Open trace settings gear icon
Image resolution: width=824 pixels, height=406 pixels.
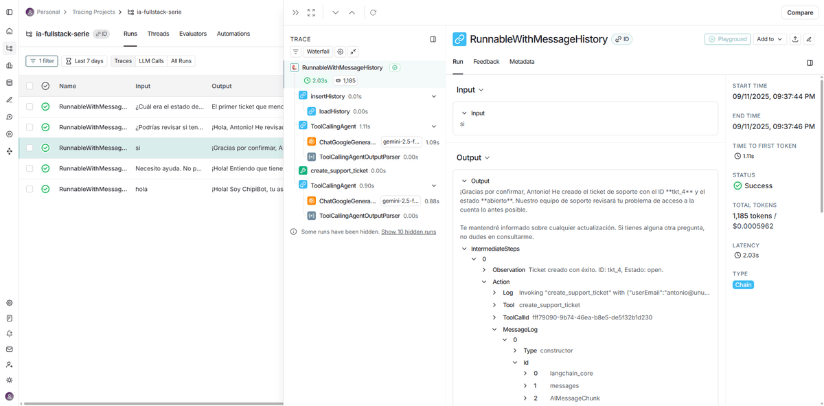(340, 52)
